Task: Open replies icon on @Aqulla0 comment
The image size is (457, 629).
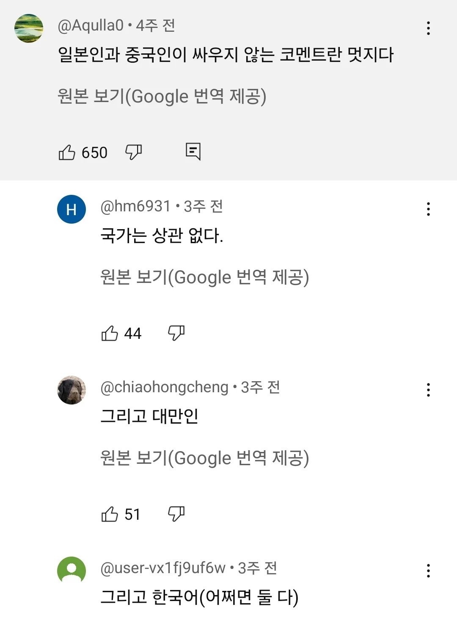Action: tap(193, 151)
